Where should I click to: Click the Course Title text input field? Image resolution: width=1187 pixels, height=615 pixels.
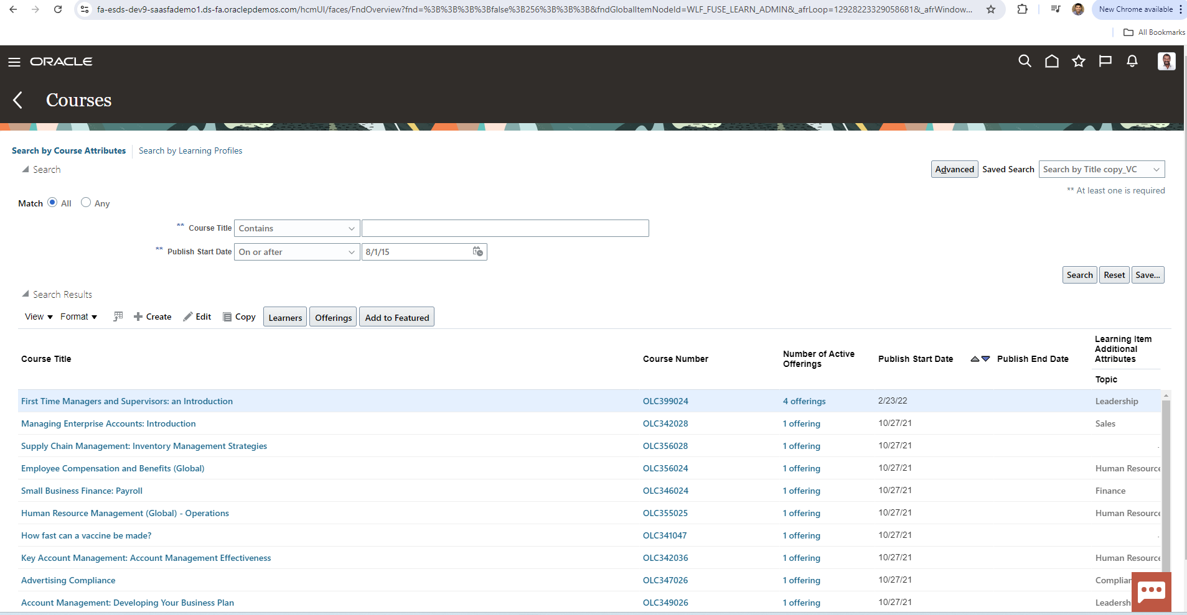[505, 228]
